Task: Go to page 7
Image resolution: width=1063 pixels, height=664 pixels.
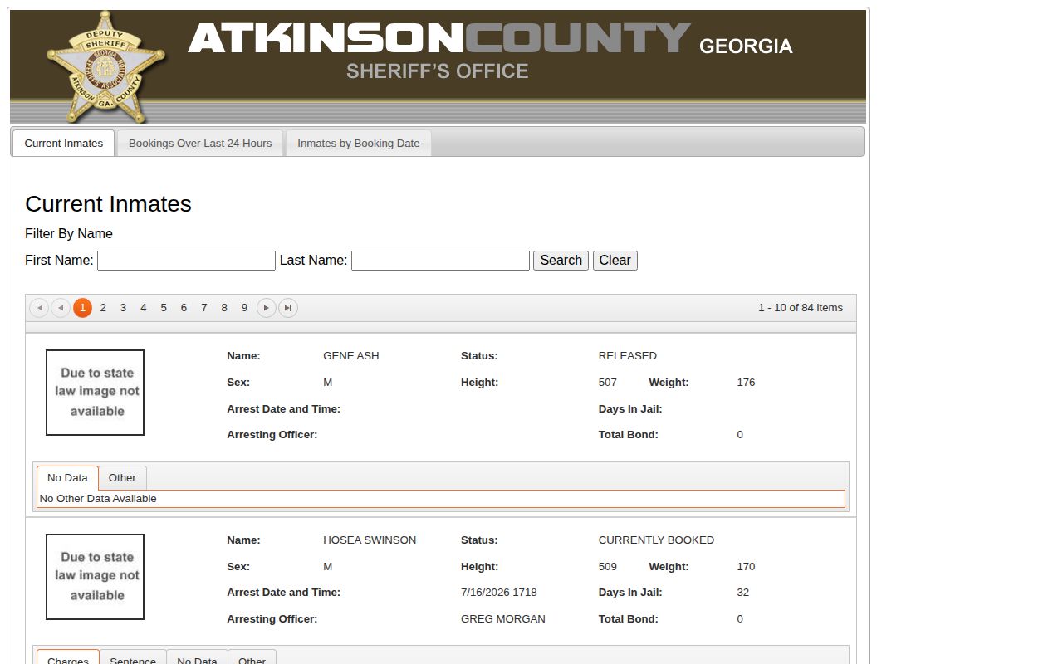Action: 204,308
